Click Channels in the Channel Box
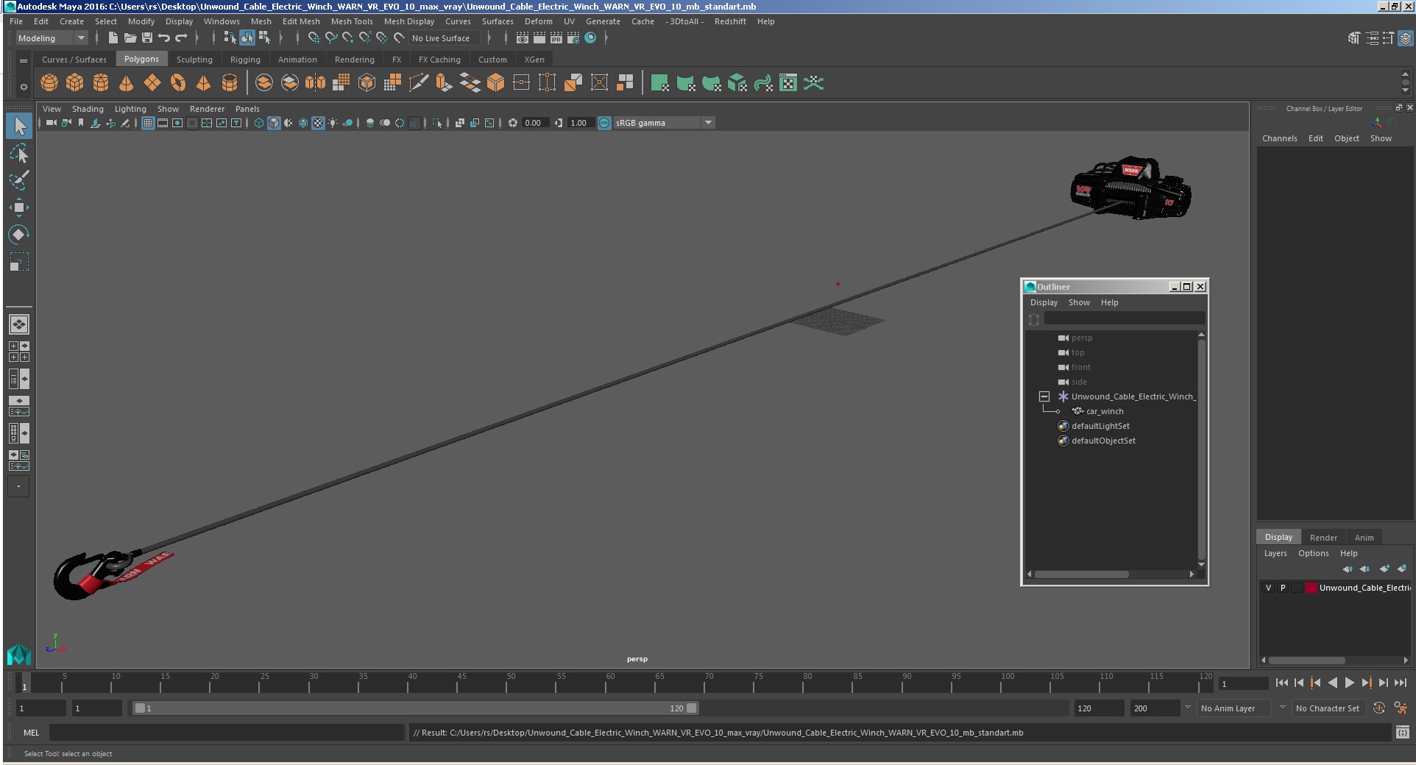The width and height of the screenshot is (1416, 765). tap(1279, 138)
